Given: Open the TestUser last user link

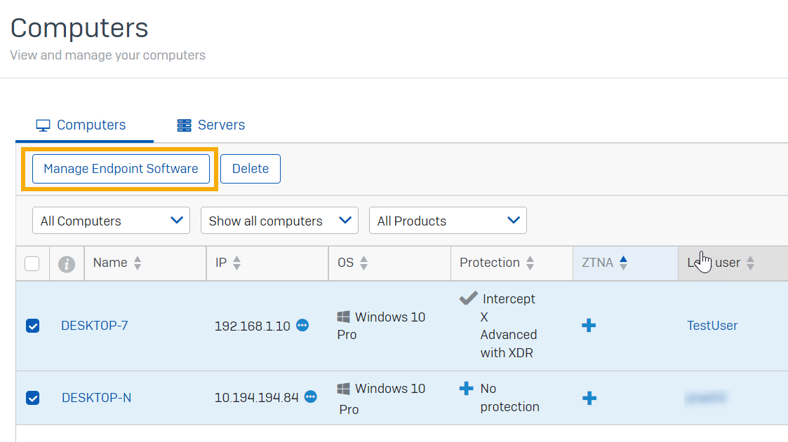Looking at the screenshot, I should point(712,326).
